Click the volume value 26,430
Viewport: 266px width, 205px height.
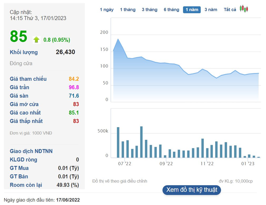pos(65,52)
